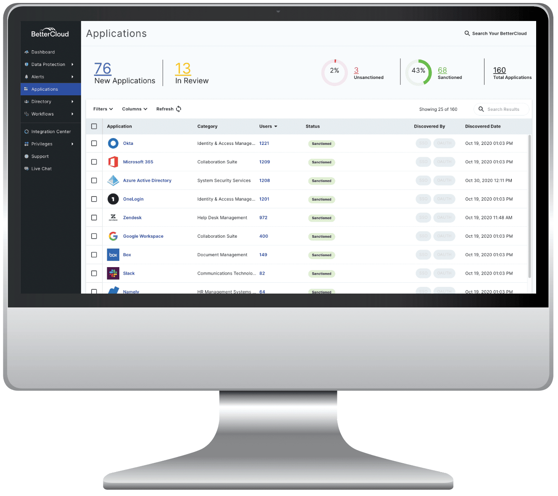
Task: Click the Zendesk app logo
Action: point(113,218)
